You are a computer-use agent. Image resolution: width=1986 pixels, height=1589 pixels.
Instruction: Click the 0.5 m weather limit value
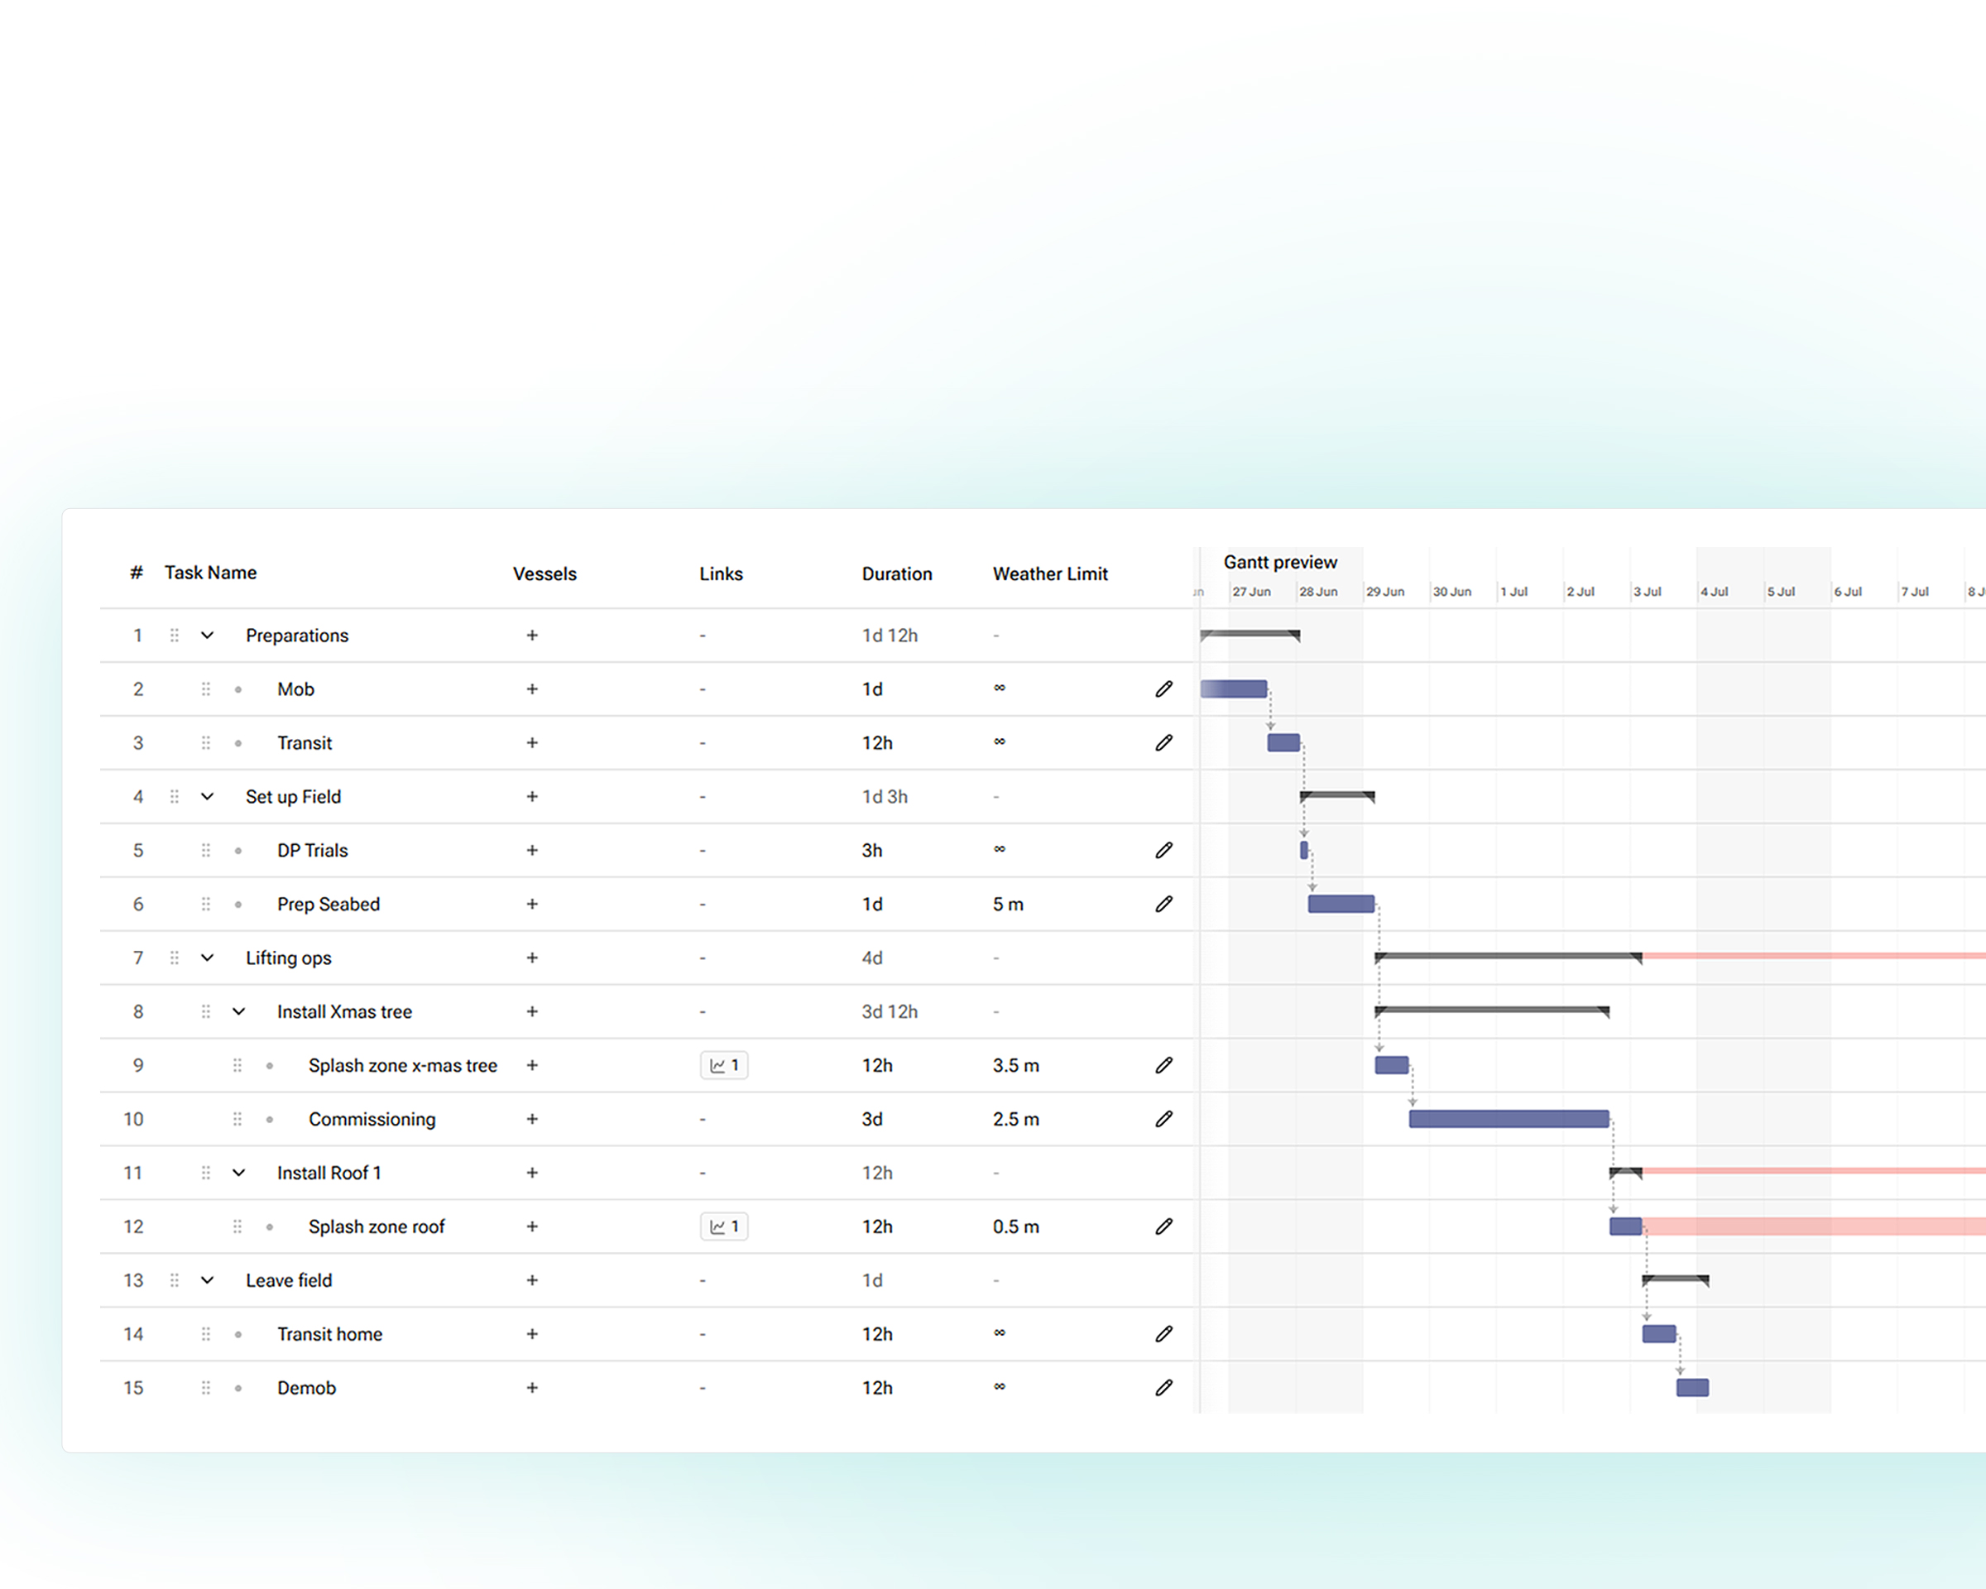[x=1016, y=1227]
